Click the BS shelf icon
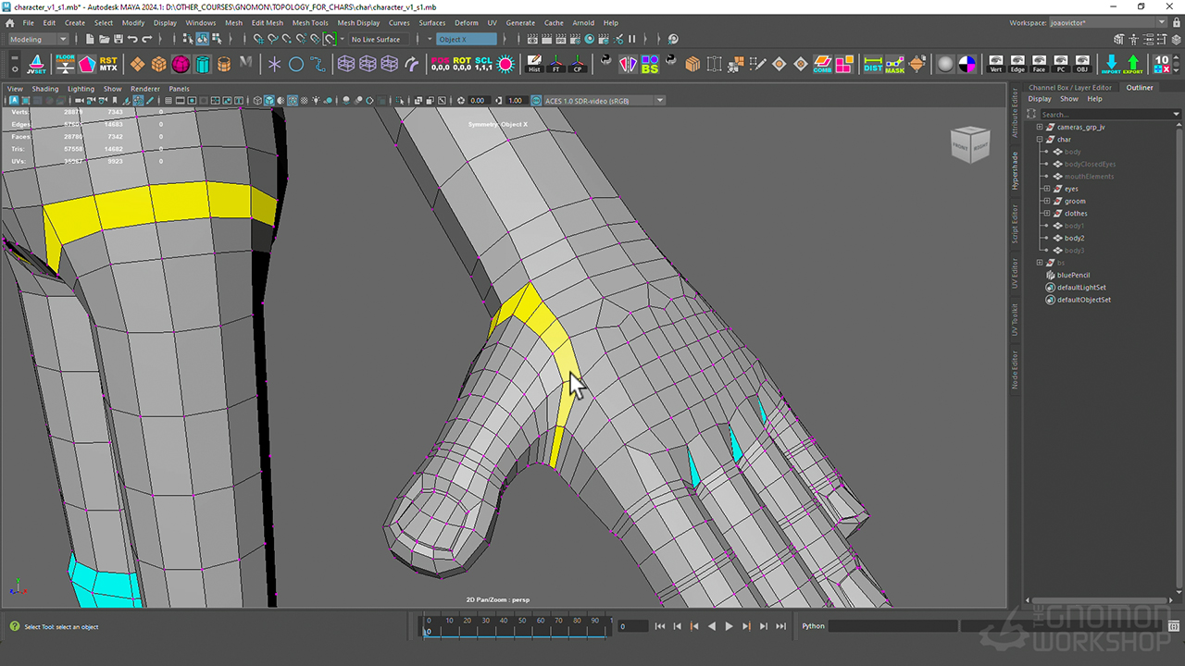This screenshot has width=1185, height=666. 650,64
